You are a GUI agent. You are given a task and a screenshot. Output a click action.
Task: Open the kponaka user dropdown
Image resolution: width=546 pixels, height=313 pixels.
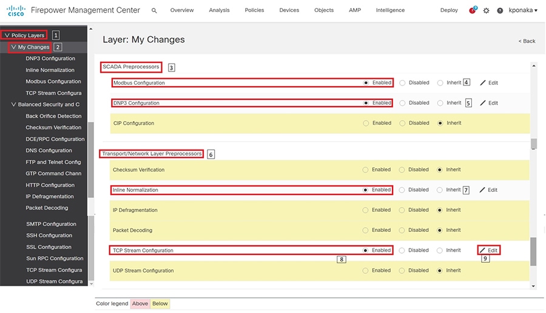(523, 10)
